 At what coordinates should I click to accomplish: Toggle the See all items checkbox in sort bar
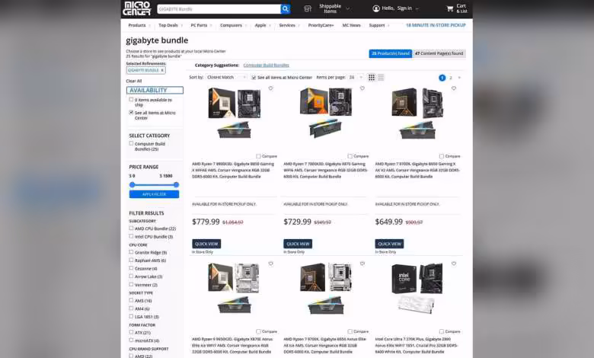[254, 78]
